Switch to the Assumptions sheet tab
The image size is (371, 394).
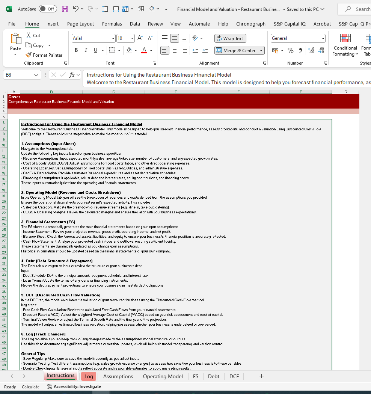[x=118, y=376]
